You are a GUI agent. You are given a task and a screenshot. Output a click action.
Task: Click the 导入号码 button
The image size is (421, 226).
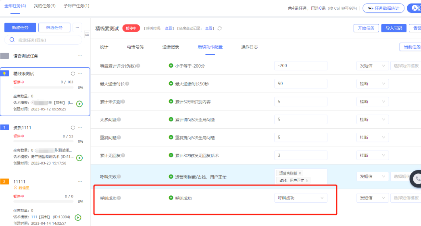point(393,28)
